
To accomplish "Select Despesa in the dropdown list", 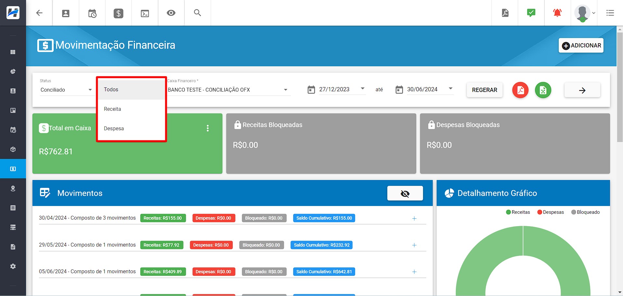I will pyautogui.click(x=131, y=129).
